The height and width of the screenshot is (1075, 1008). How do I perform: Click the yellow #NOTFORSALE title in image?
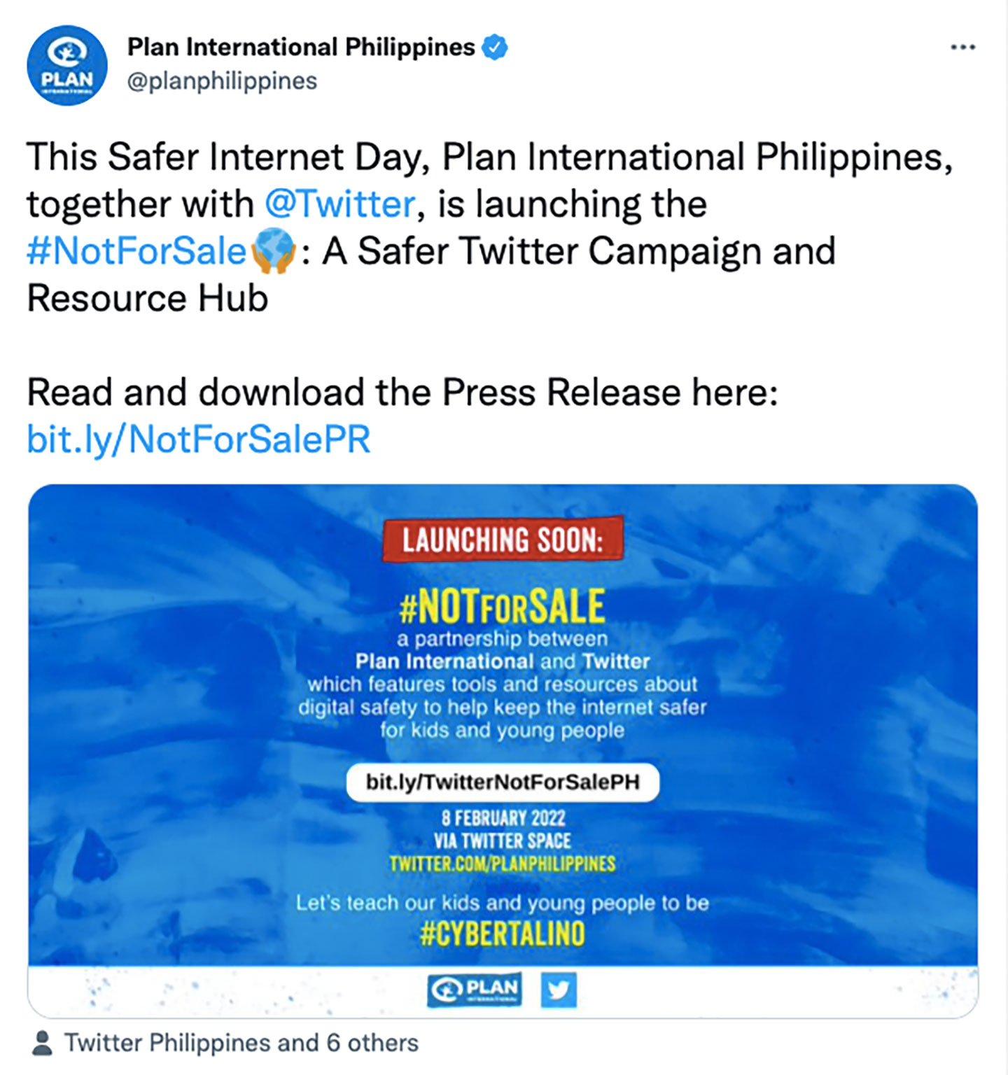tap(502, 606)
